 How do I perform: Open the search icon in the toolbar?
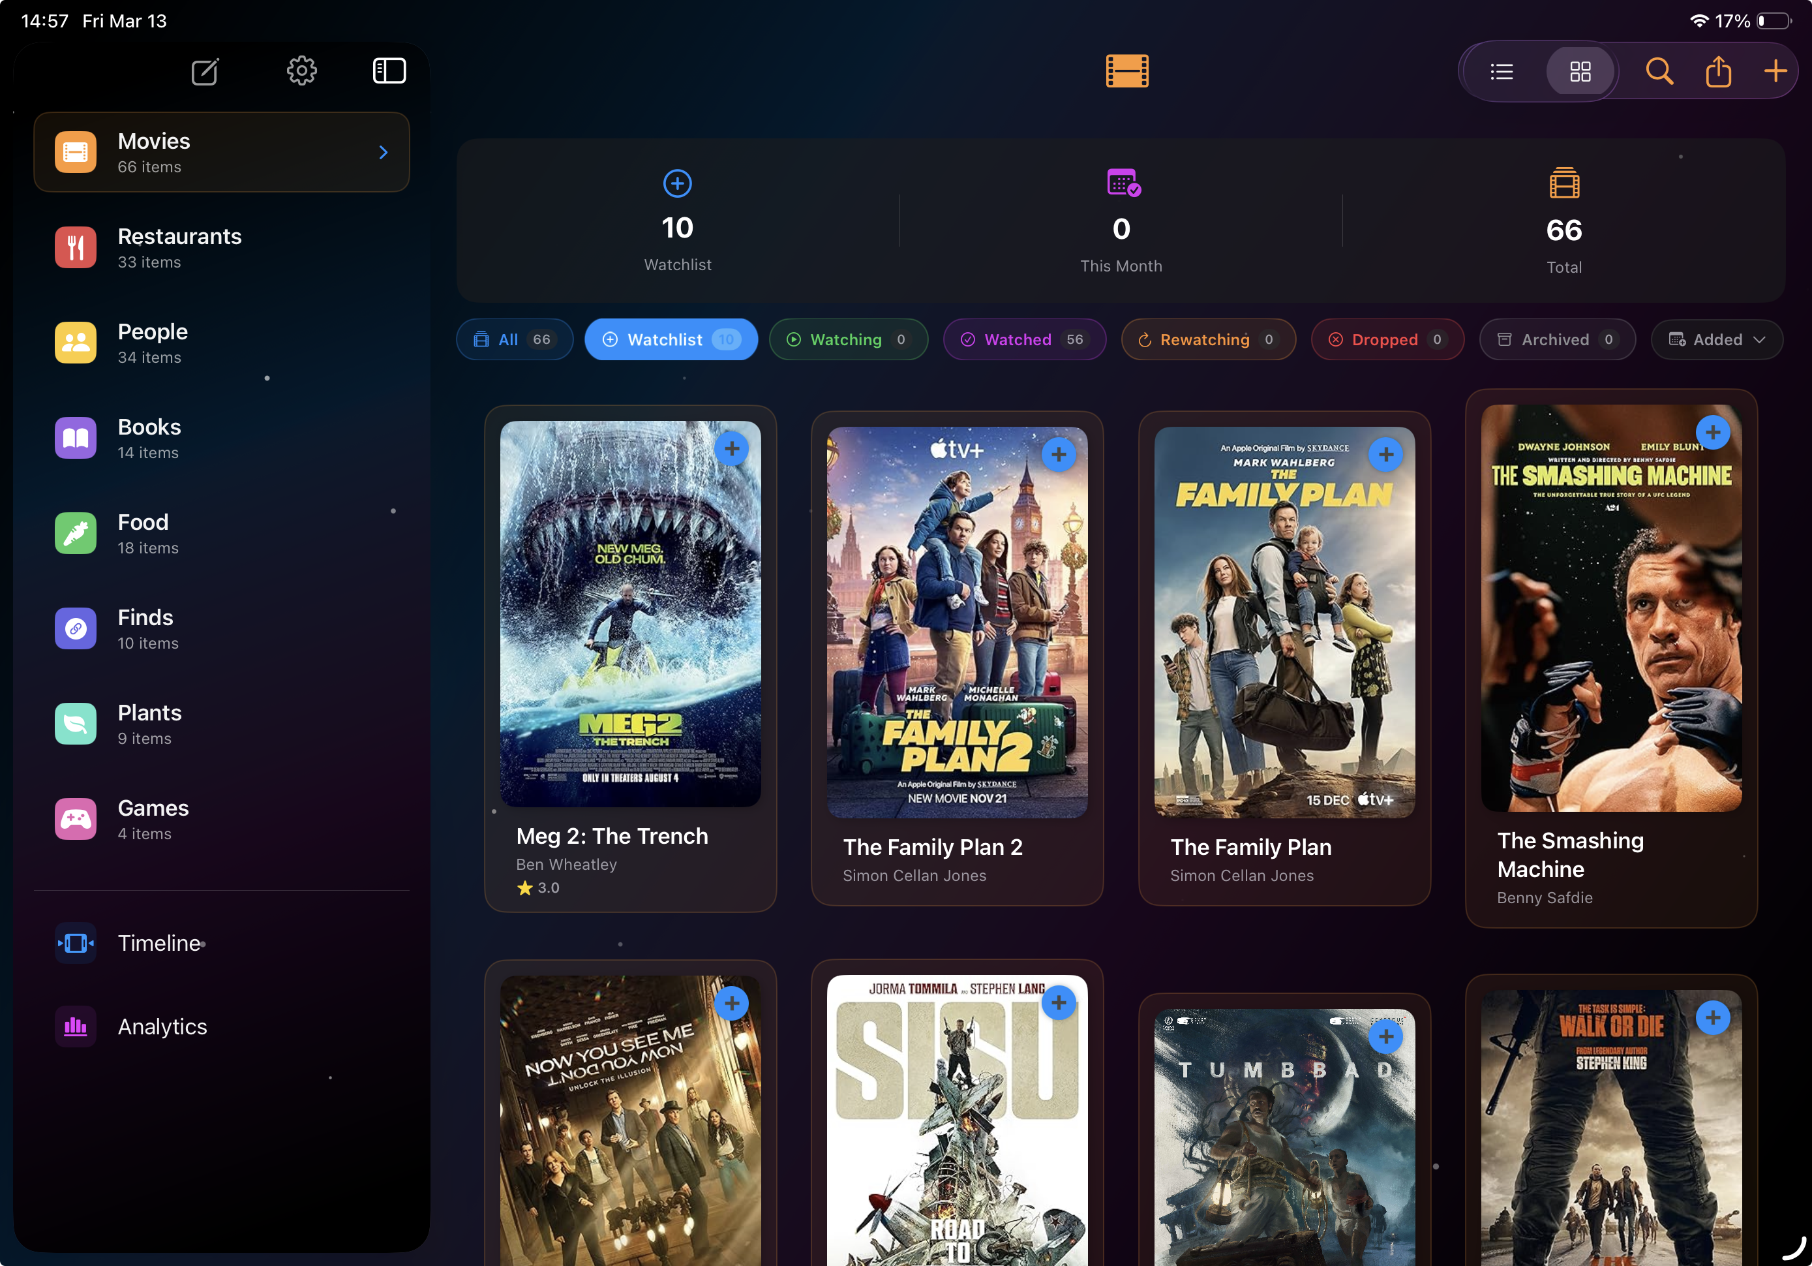coord(1659,71)
